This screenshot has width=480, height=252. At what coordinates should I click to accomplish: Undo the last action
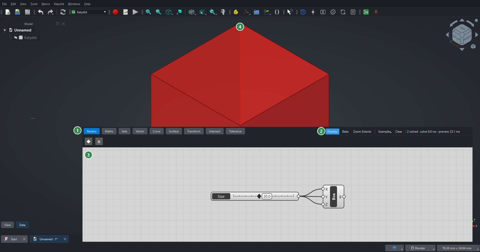(x=41, y=12)
